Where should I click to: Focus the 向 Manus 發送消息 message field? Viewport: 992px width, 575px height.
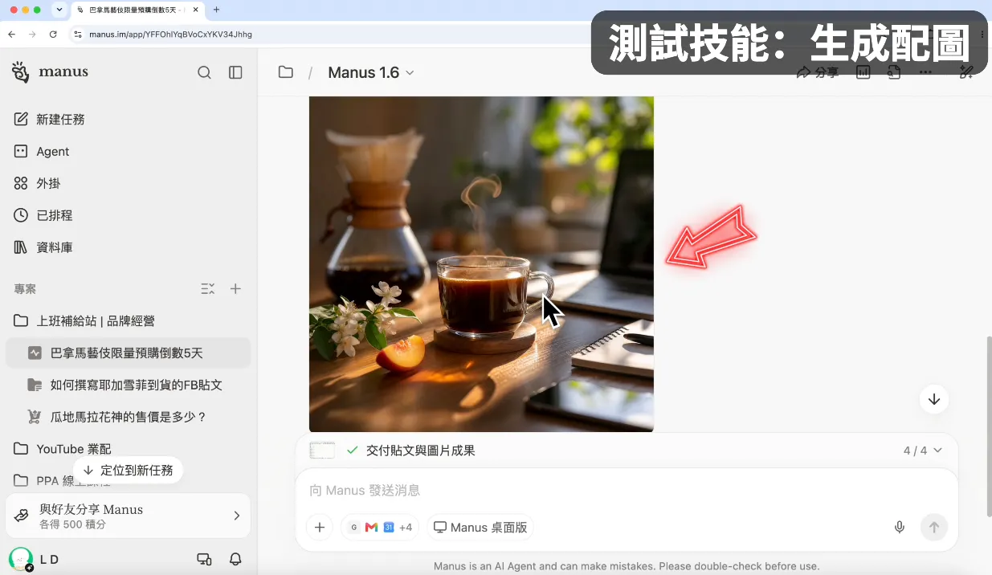tap(627, 490)
